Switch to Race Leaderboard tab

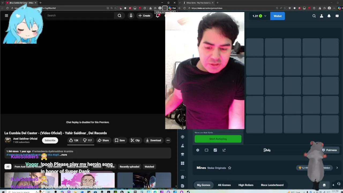272,185
